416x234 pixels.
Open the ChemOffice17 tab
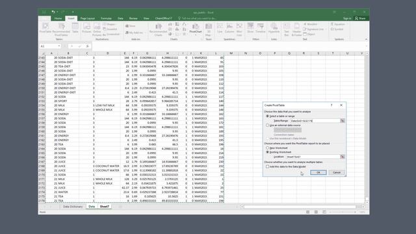pyautogui.click(x=163, y=18)
